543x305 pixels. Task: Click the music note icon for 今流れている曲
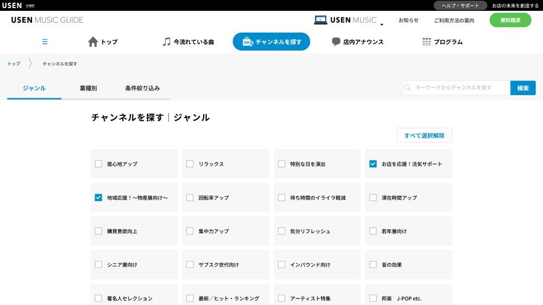(x=167, y=42)
